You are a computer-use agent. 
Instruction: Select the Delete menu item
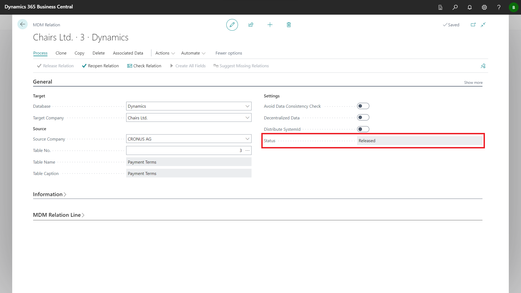pos(99,53)
